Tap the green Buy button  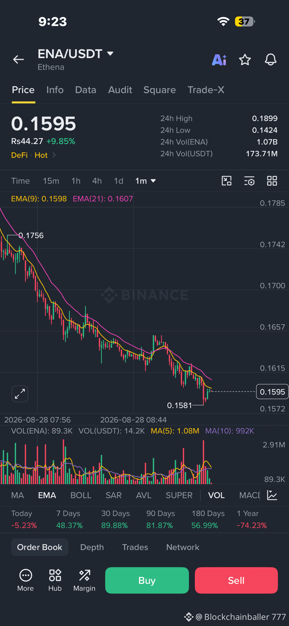coord(147,580)
